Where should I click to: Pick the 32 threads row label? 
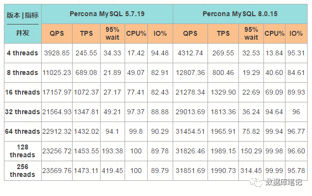[x=23, y=112]
